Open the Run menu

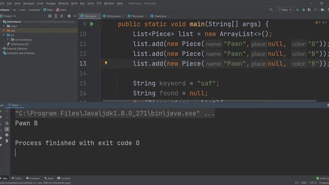coord(82,4)
